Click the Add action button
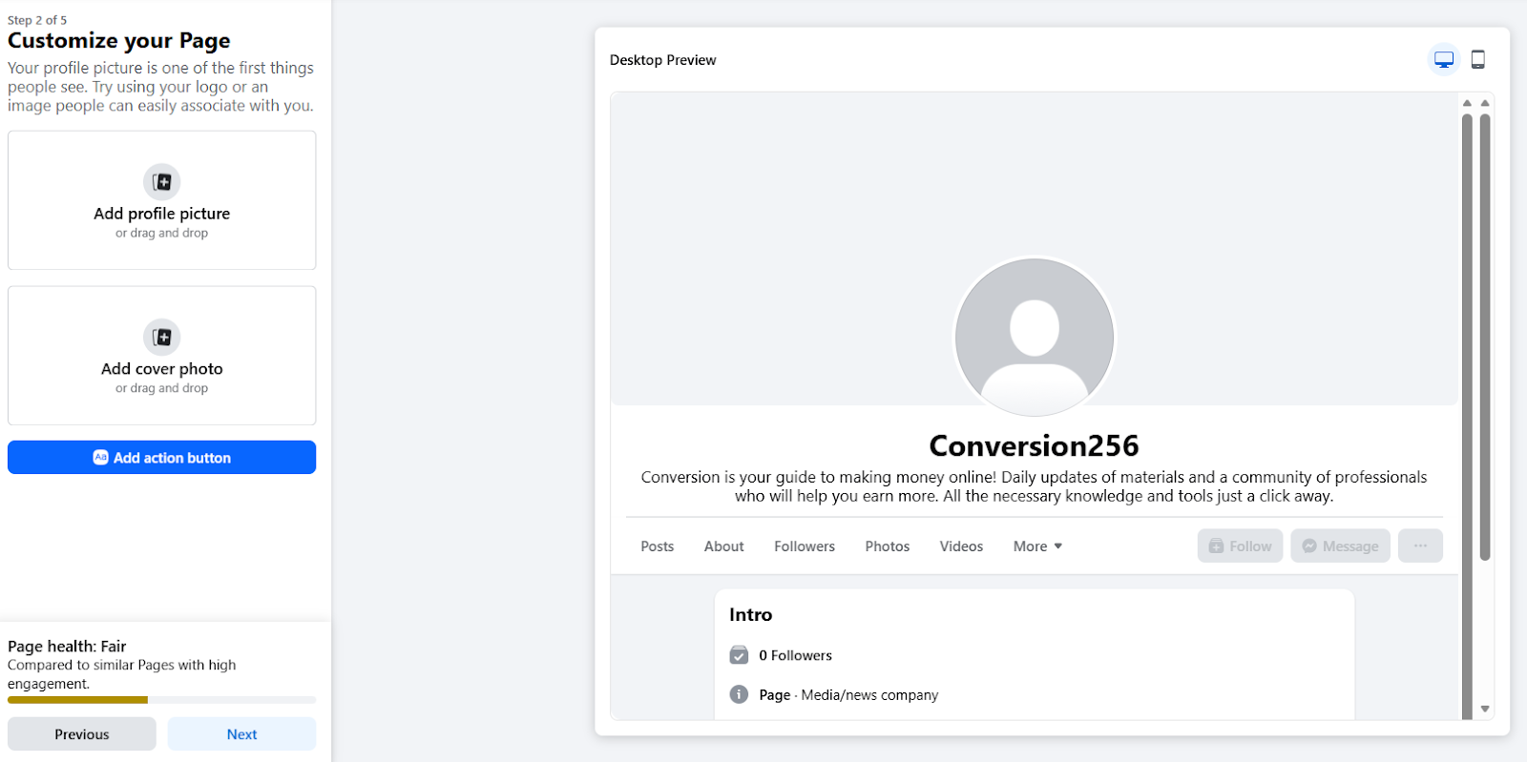 pyautogui.click(x=161, y=457)
